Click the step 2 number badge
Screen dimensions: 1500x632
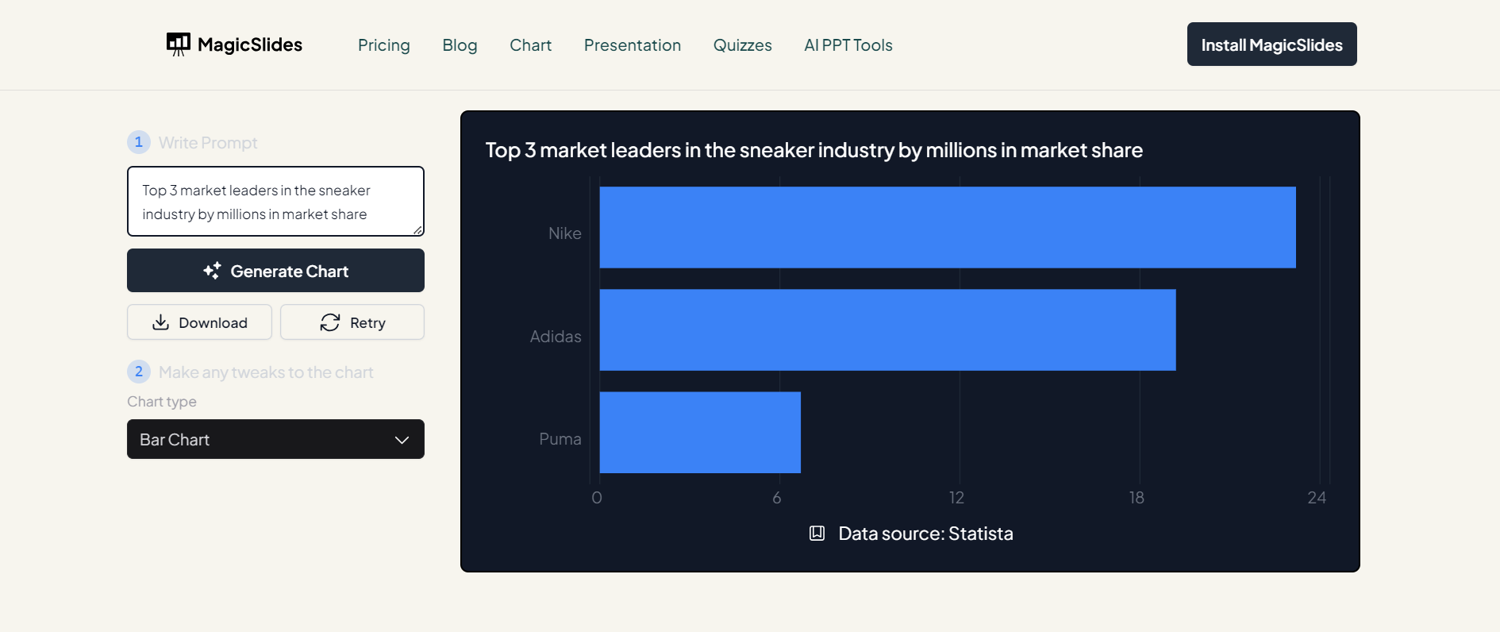pos(139,372)
